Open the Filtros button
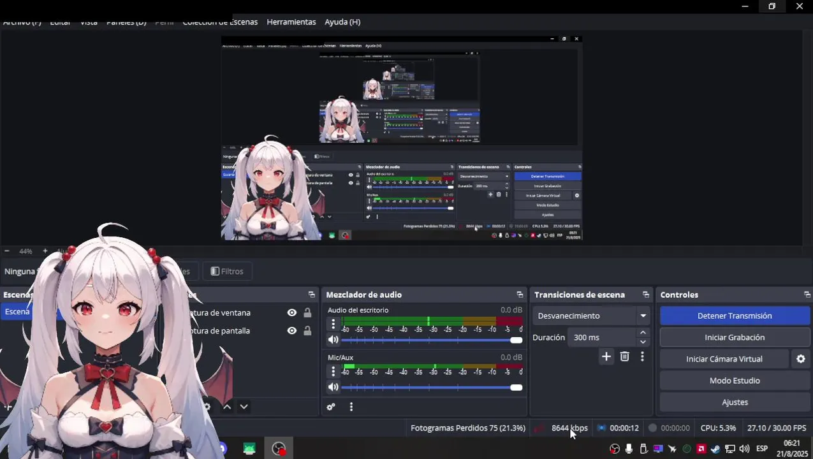 (227, 271)
